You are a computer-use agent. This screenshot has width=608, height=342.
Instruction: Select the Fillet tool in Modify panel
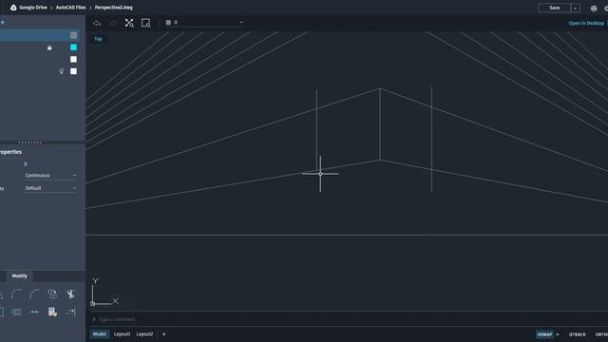(x=17, y=294)
